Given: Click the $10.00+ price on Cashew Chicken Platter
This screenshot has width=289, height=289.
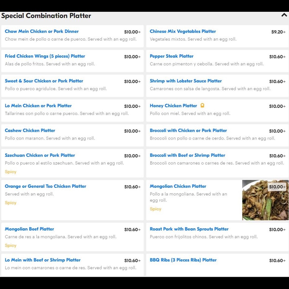Looking at the screenshot, I should point(132,131).
